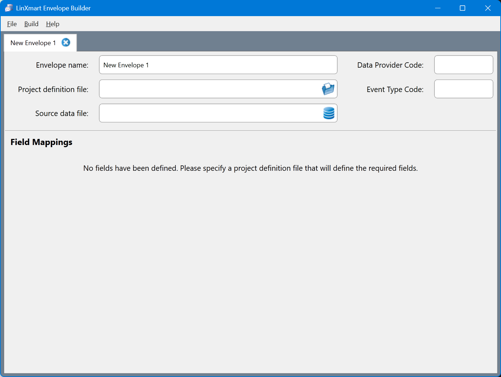This screenshot has width=501, height=377.
Task: Open the Help menu
Action: coord(53,24)
